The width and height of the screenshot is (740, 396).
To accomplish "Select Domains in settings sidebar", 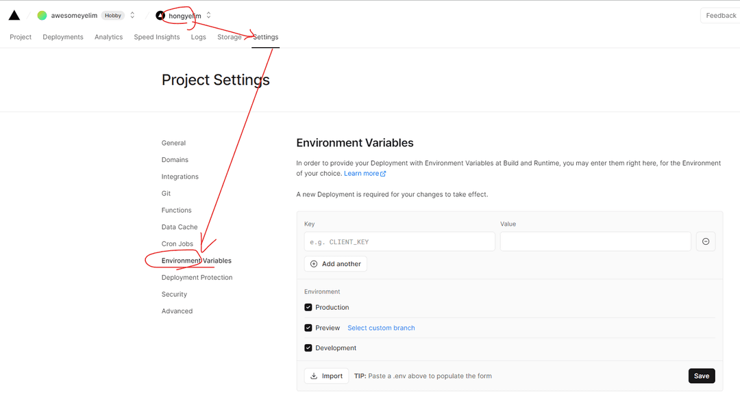I will [x=175, y=159].
